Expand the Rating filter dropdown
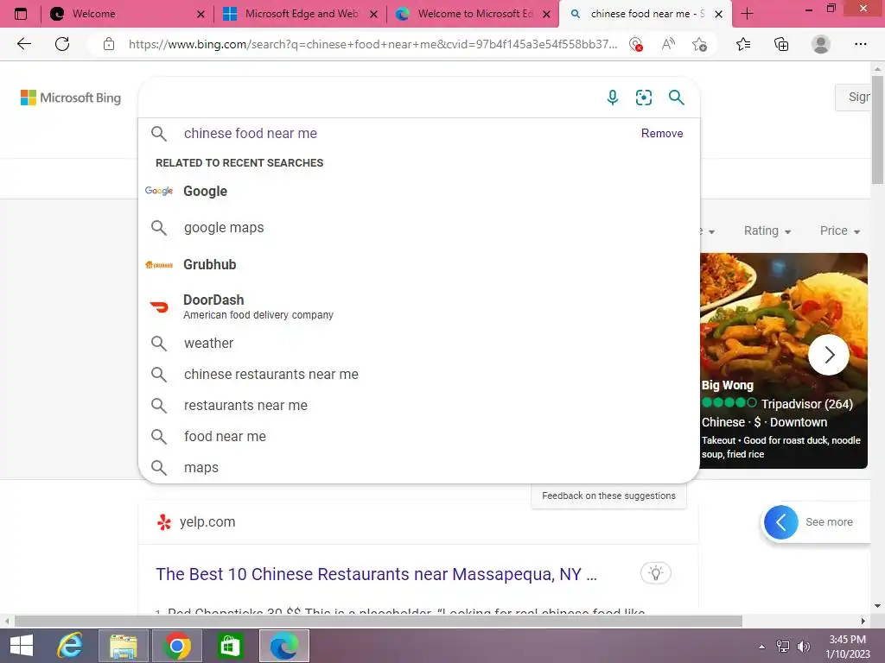 (x=767, y=230)
